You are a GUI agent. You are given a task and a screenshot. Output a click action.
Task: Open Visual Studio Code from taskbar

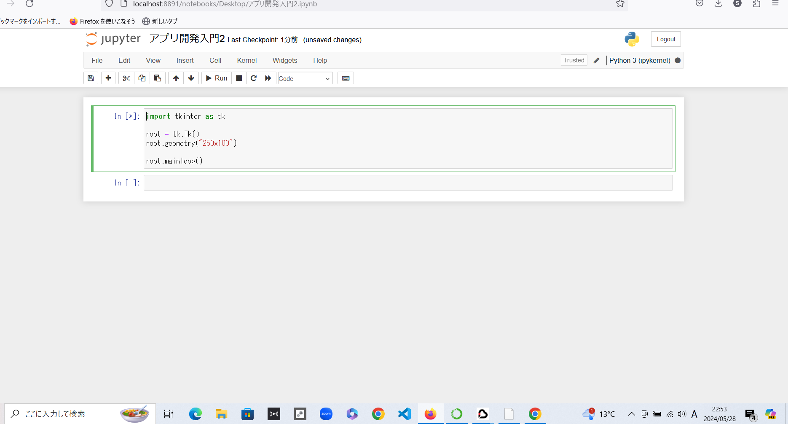coord(405,414)
